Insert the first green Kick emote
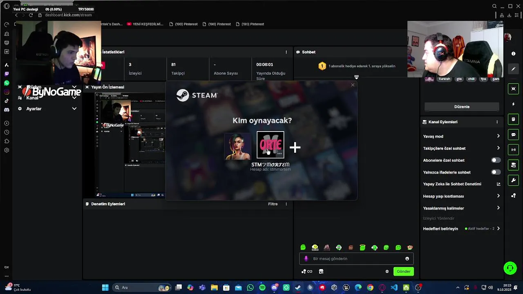The image size is (523, 294). point(303,247)
